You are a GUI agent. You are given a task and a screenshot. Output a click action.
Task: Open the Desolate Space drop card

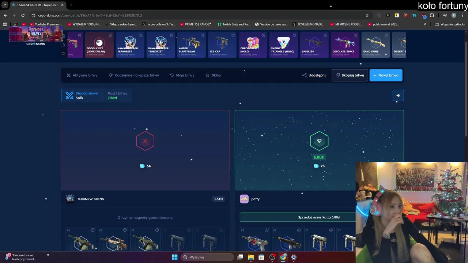[345, 45]
